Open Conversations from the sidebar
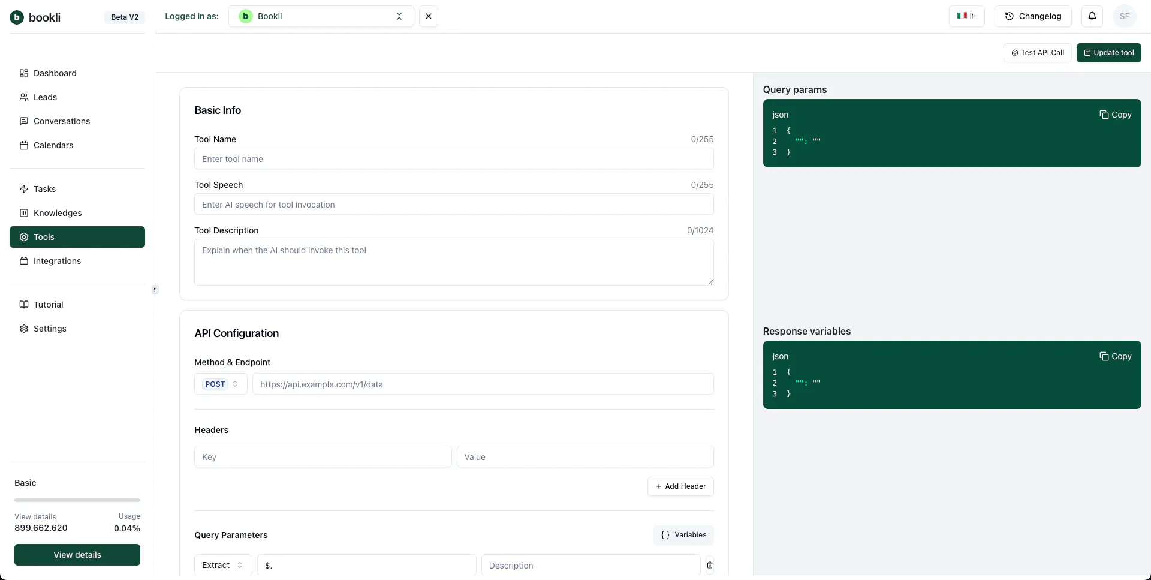 77,121
